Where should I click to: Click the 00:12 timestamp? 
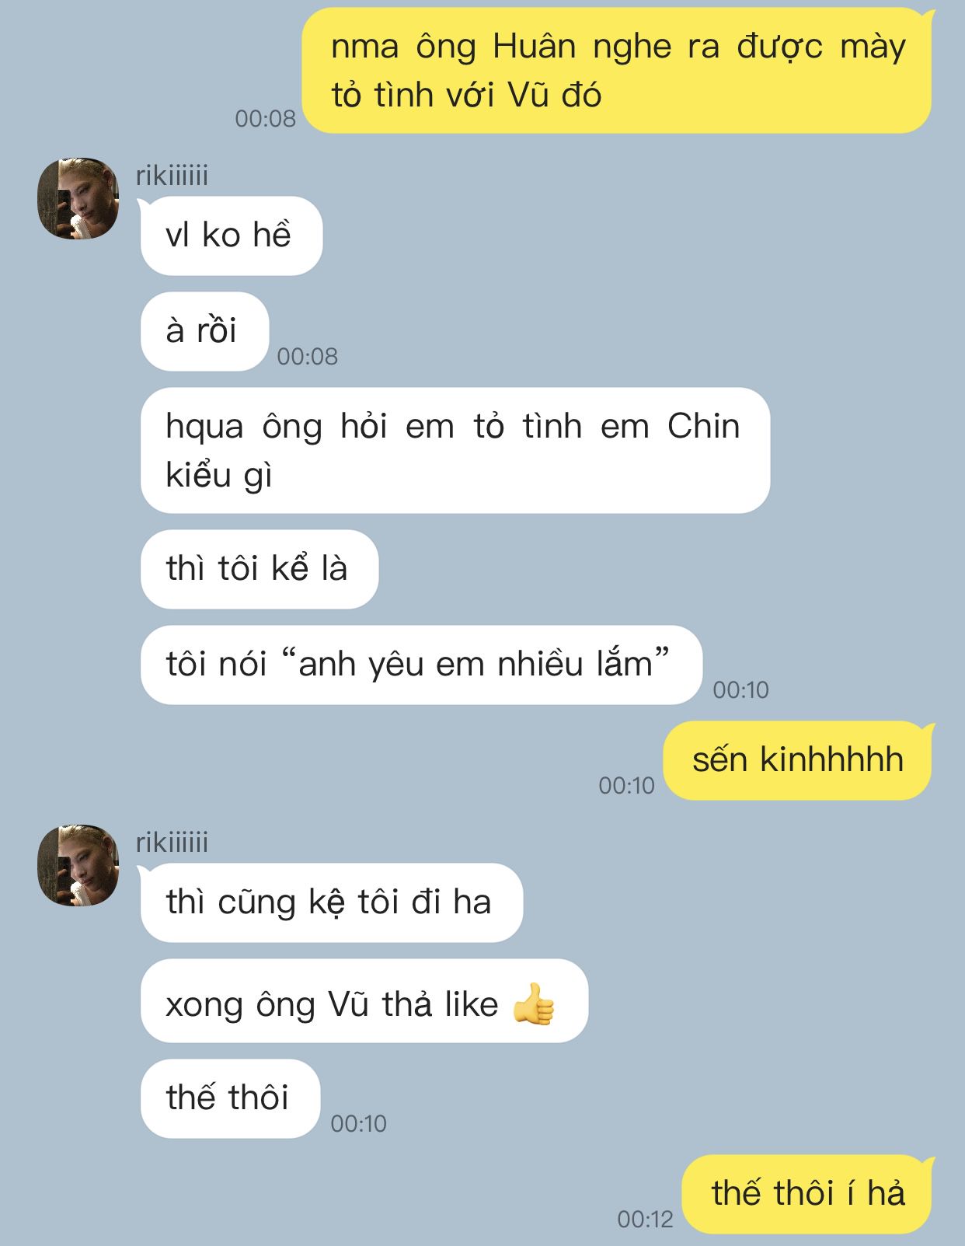point(645,1219)
